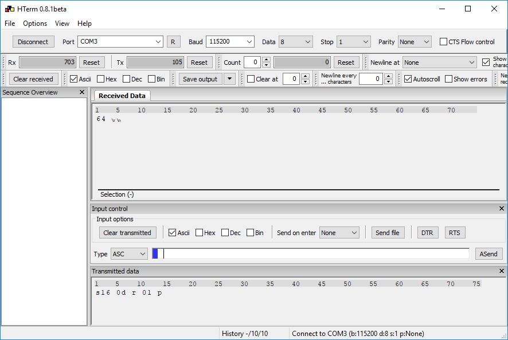The width and height of the screenshot is (508, 340).
Task: Open the Options menu
Action: pos(35,24)
